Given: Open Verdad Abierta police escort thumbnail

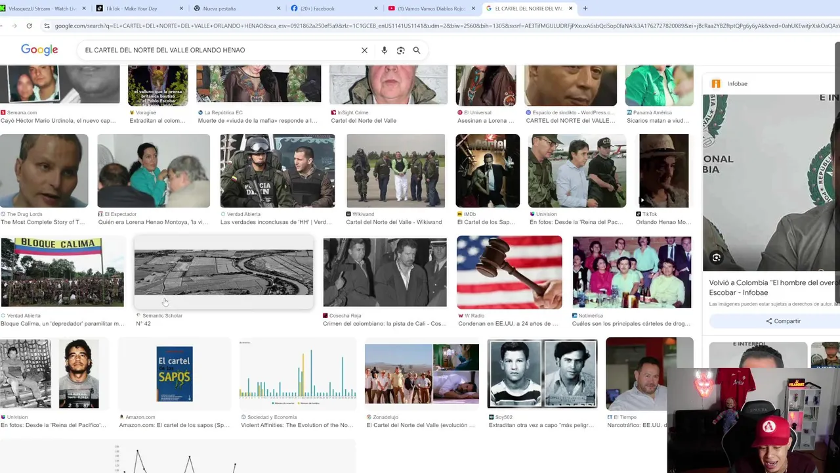Looking at the screenshot, I should [x=278, y=171].
